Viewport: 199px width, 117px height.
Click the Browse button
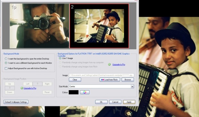(x=128, y=80)
